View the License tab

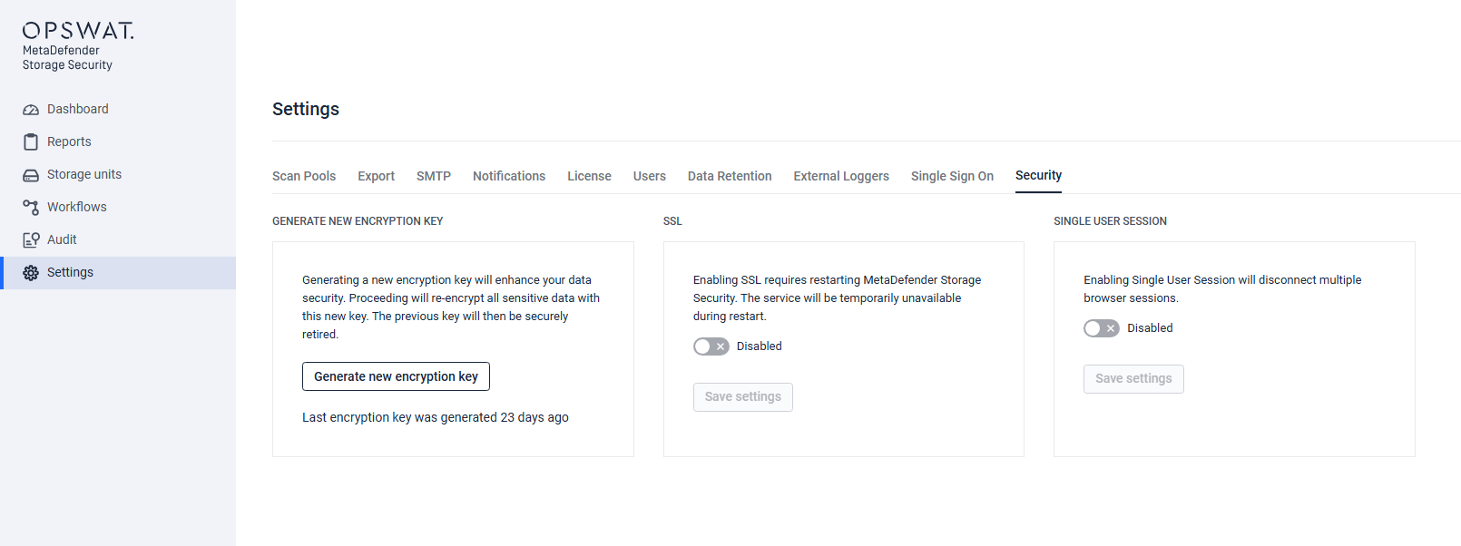[590, 176]
